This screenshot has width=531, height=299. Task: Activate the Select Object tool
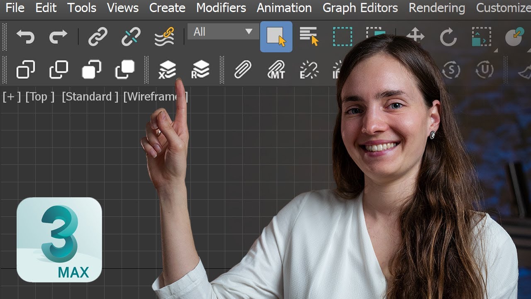point(276,37)
